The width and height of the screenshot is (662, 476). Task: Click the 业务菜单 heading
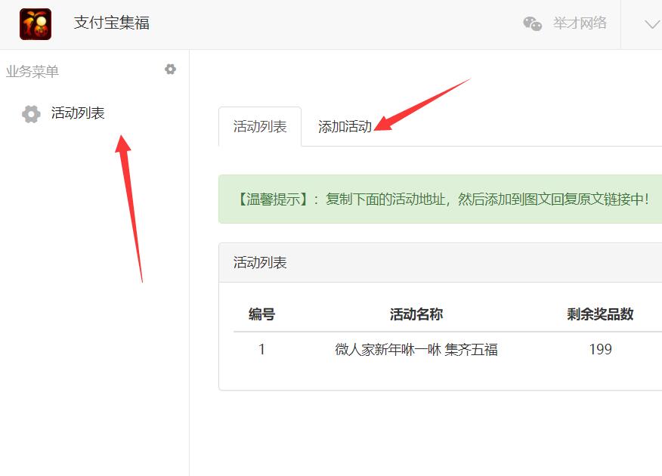click(32, 71)
